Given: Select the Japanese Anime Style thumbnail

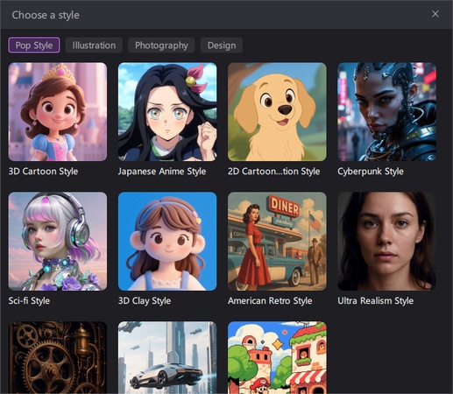Looking at the screenshot, I should (x=167, y=112).
